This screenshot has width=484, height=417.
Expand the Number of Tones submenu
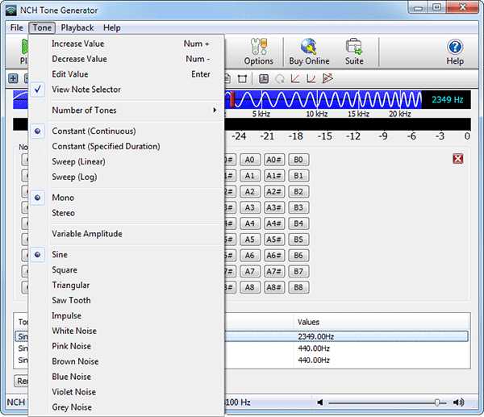[x=84, y=111]
